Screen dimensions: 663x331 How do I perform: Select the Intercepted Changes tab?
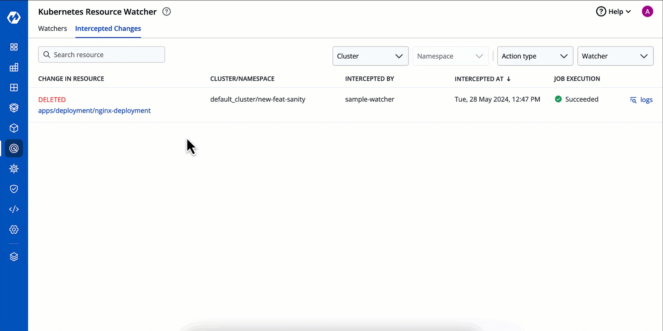click(108, 29)
